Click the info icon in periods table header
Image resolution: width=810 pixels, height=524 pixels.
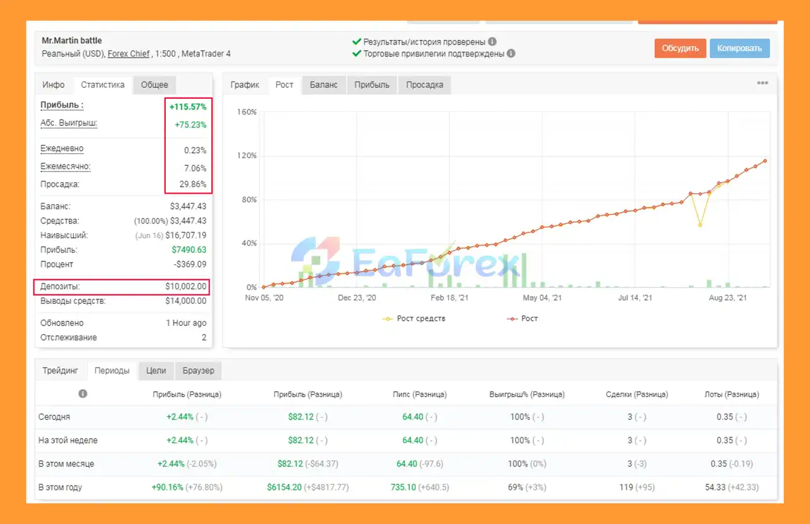coord(83,394)
